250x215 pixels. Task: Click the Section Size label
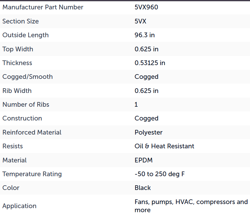[21, 21]
